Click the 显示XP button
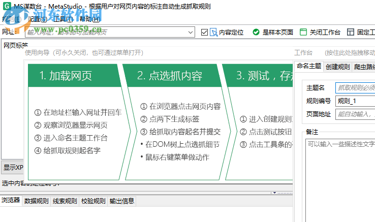The width and height of the screenshot is (375, 222). pos(13,168)
